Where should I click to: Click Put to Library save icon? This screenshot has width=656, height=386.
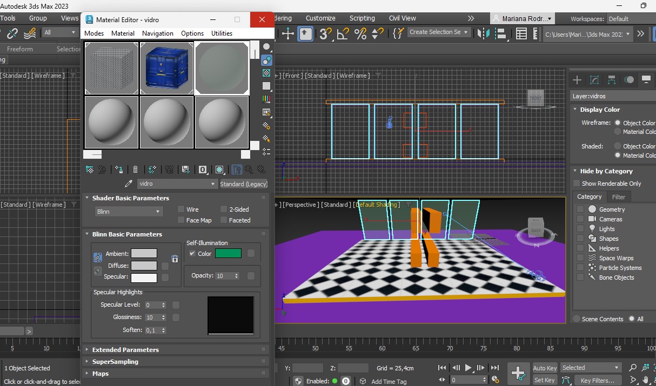(185, 170)
